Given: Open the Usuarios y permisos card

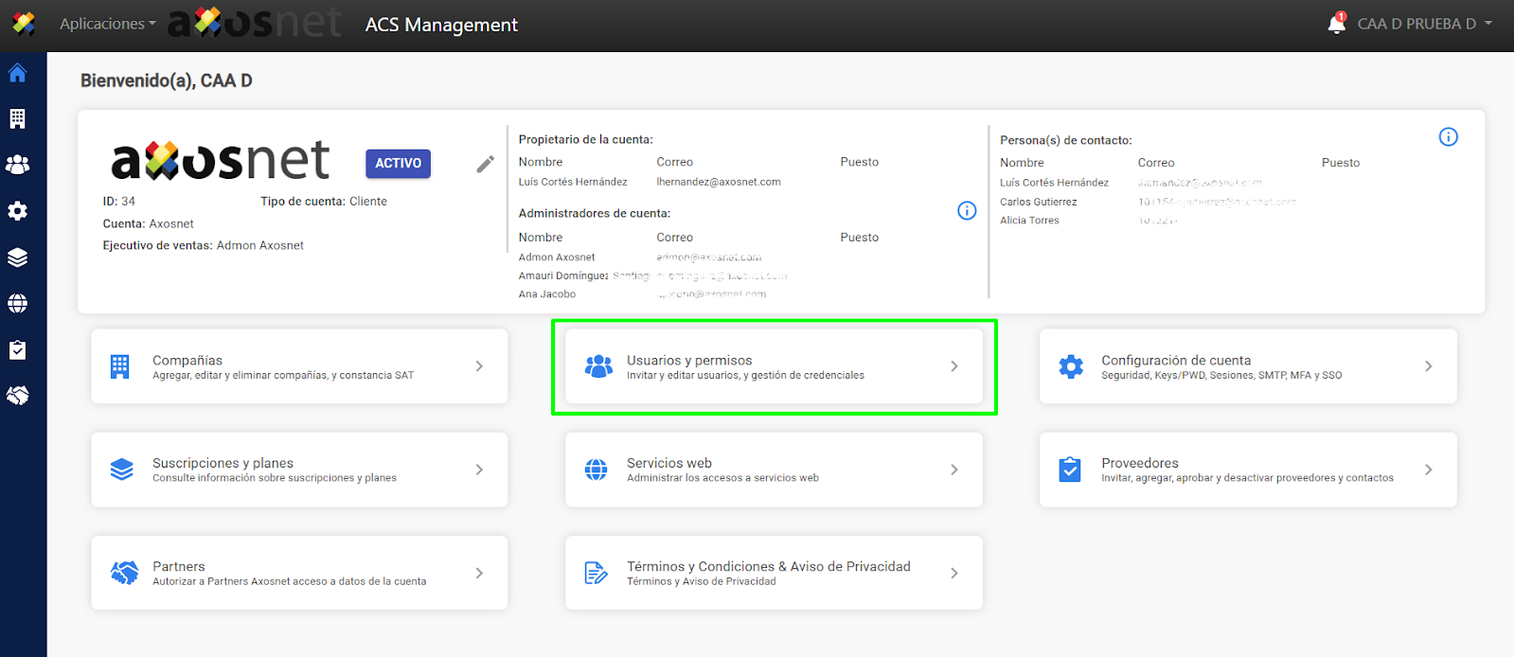Looking at the screenshot, I should (x=773, y=366).
